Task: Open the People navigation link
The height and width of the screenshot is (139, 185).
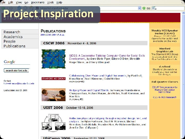Action: coord(10,41)
